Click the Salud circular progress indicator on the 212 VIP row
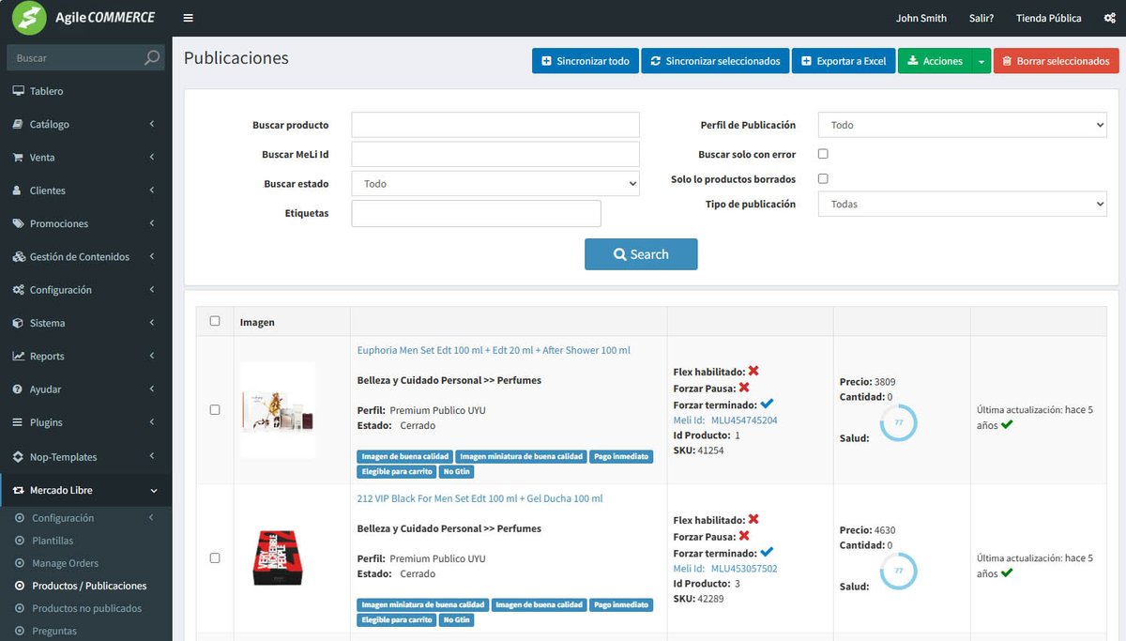 tap(899, 571)
